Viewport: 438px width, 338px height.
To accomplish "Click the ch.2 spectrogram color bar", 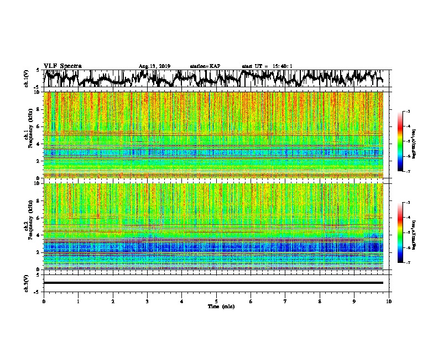I will [x=400, y=233].
